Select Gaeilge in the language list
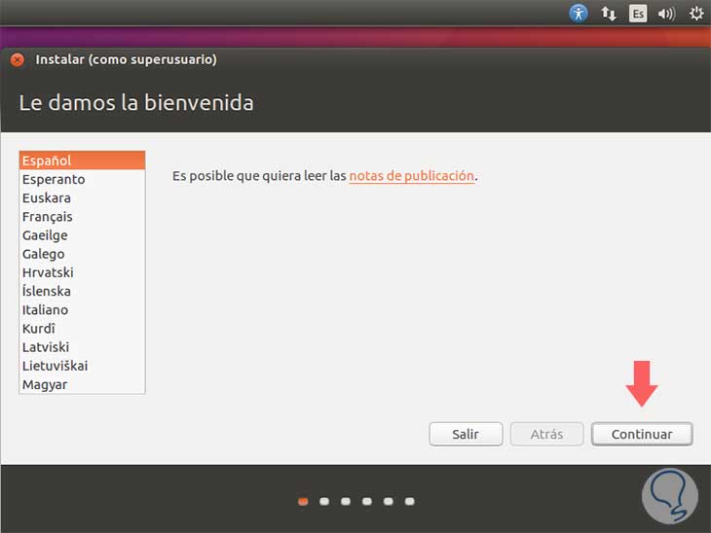This screenshot has height=533, width=711. [x=82, y=235]
